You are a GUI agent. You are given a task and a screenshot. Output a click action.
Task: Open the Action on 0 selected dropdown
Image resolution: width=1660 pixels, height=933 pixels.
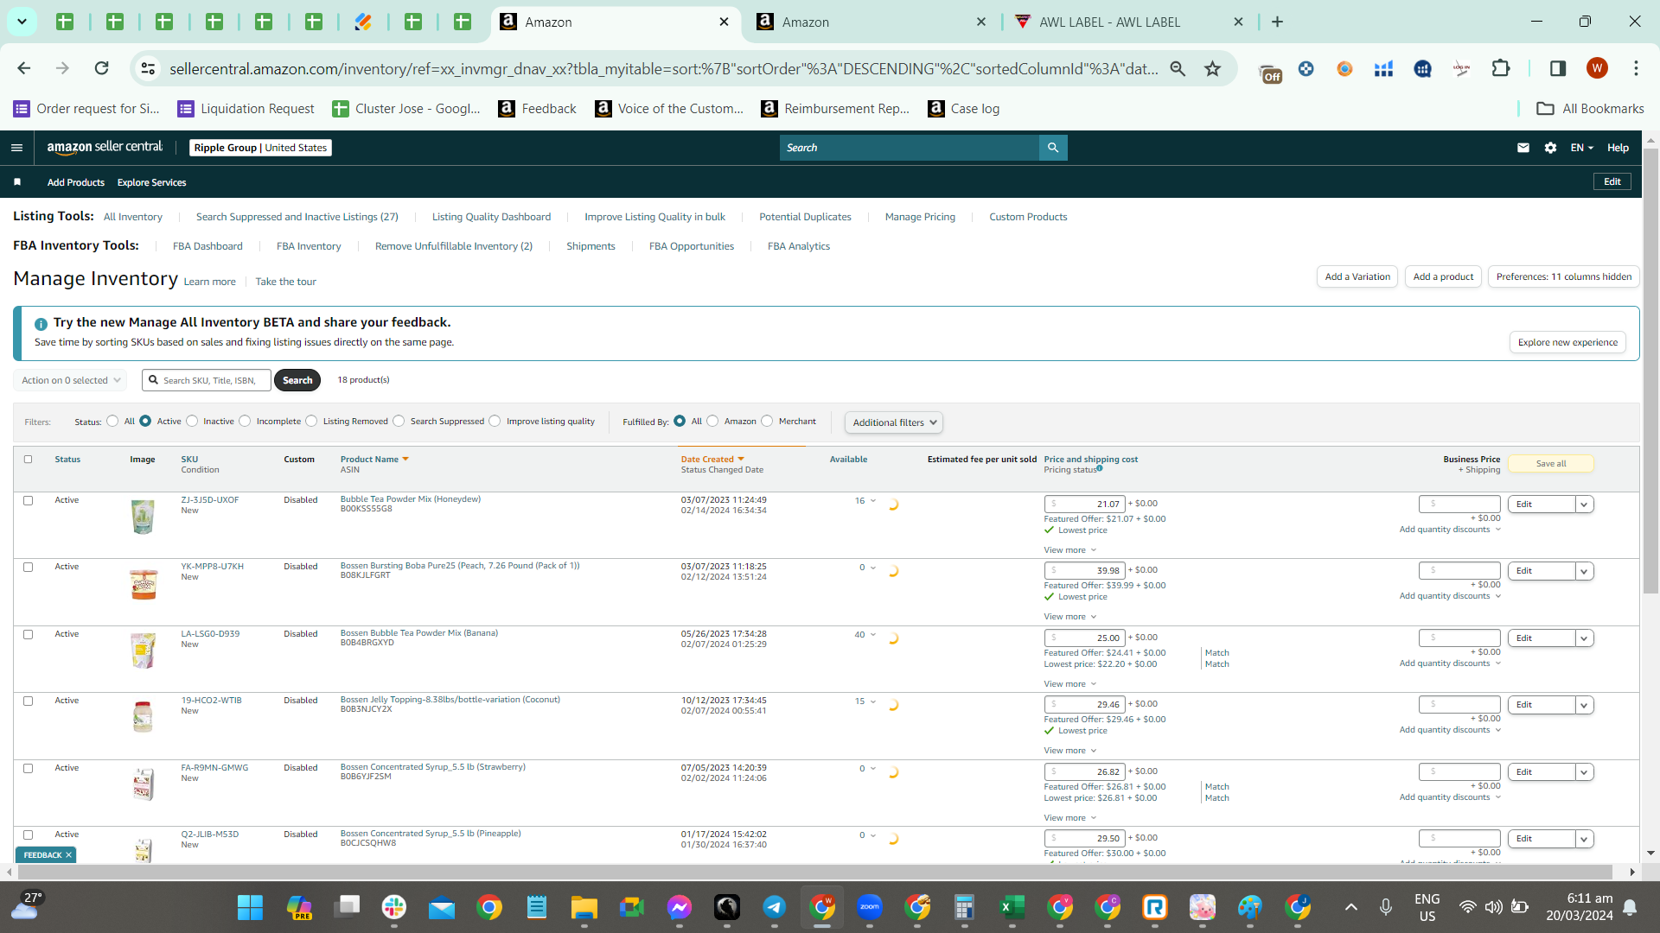(x=70, y=380)
